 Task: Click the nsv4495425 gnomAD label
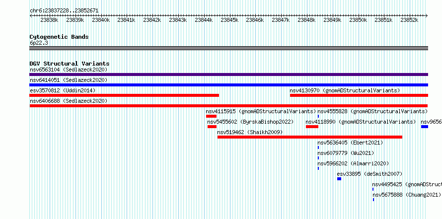[x=407, y=184]
